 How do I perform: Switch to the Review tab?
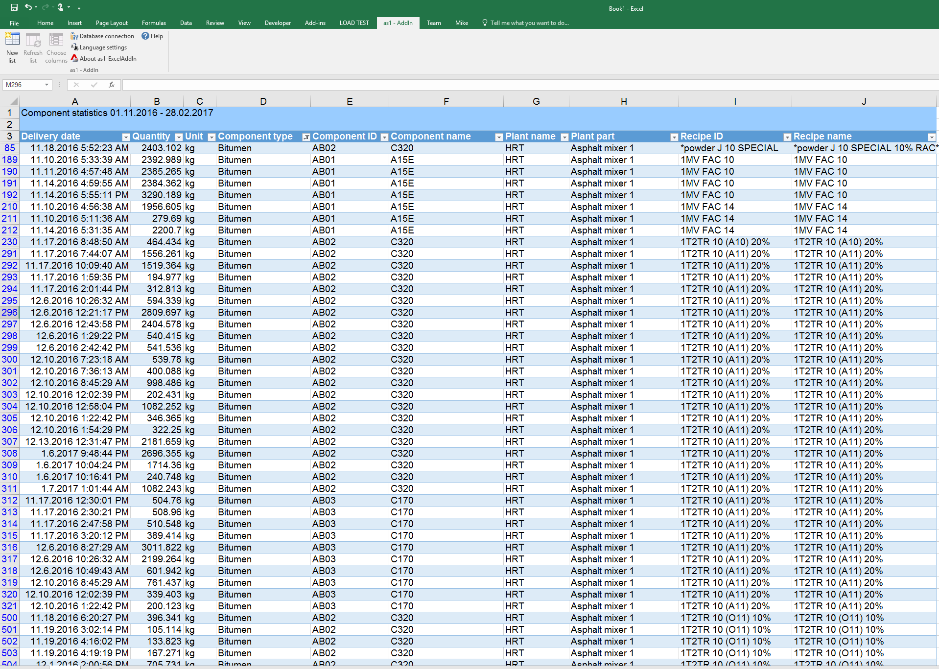click(215, 23)
